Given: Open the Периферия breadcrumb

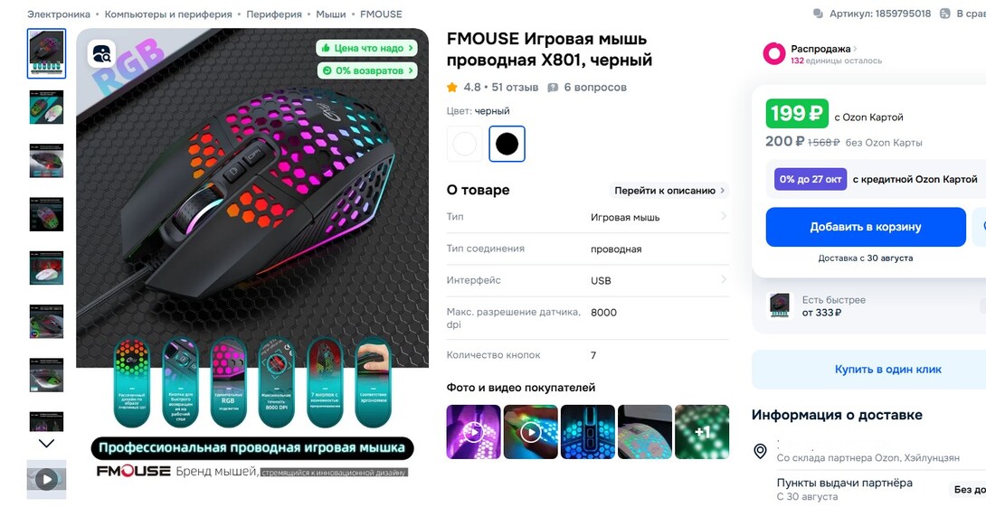Looking at the screenshot, I should click(274, 14).
